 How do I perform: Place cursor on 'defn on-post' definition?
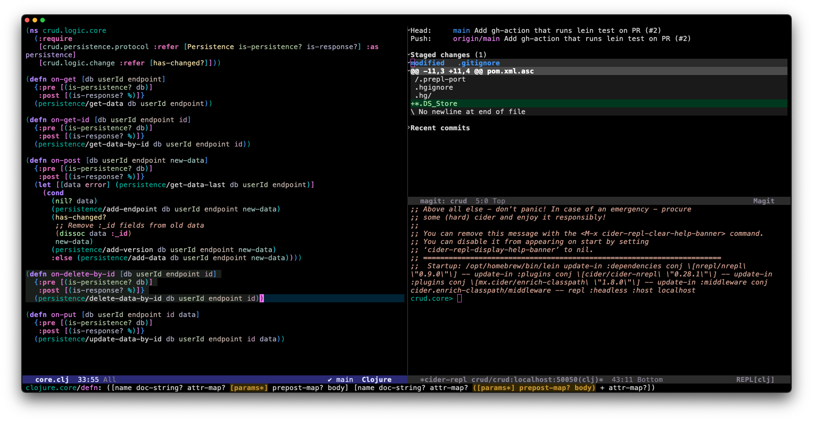[55, 160]
